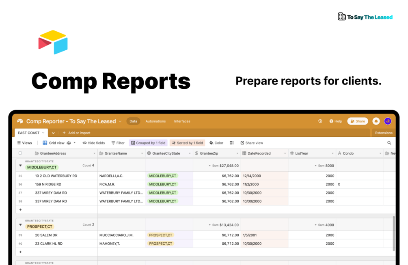Expand the tables list chevron
This screenshot has height=265, width=408.
53,133
